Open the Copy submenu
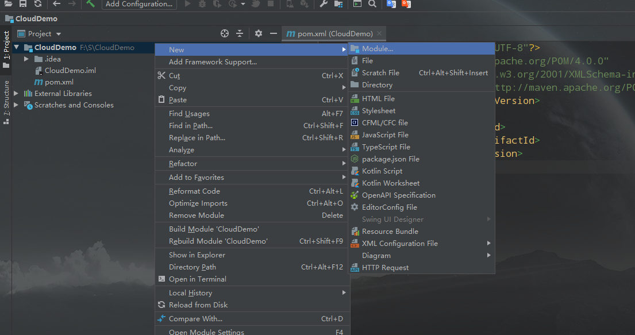Viewport: 635px width, 335px height. (252, 88)
